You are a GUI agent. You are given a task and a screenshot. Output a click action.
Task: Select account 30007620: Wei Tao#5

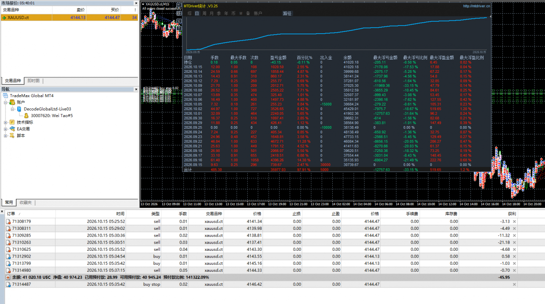(x=52, y=116)
